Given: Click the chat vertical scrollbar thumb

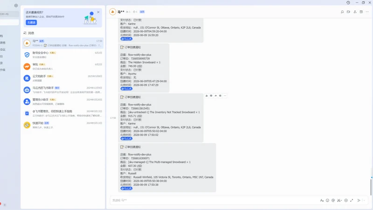Looking at the screenshot, I should point(371,187).
